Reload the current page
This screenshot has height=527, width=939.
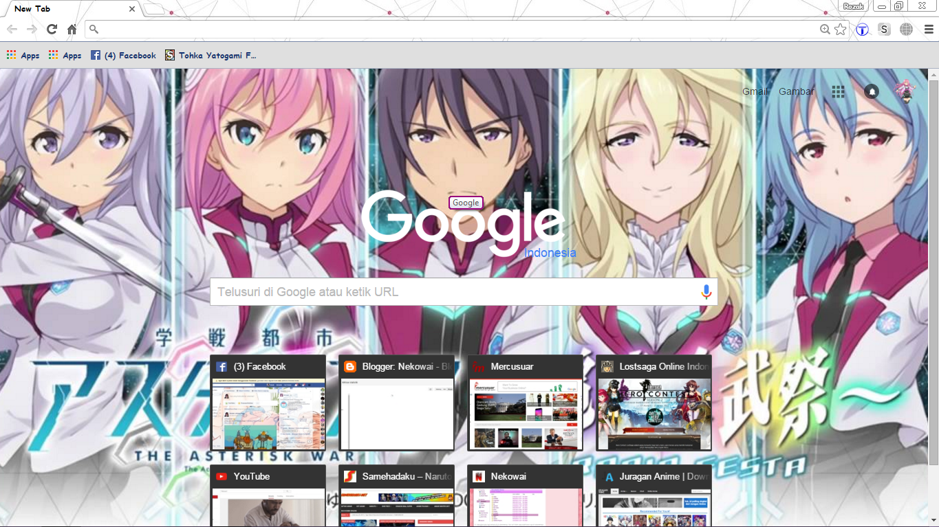(51, 29)
